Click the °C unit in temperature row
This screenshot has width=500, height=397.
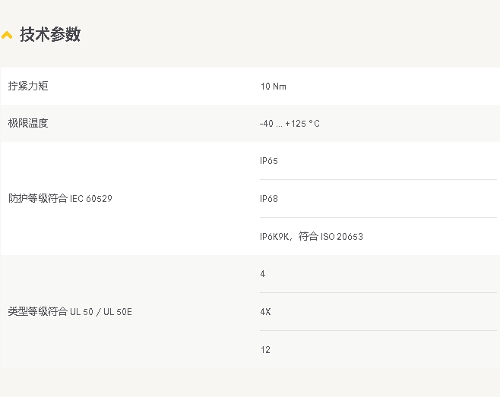point(314,124)
